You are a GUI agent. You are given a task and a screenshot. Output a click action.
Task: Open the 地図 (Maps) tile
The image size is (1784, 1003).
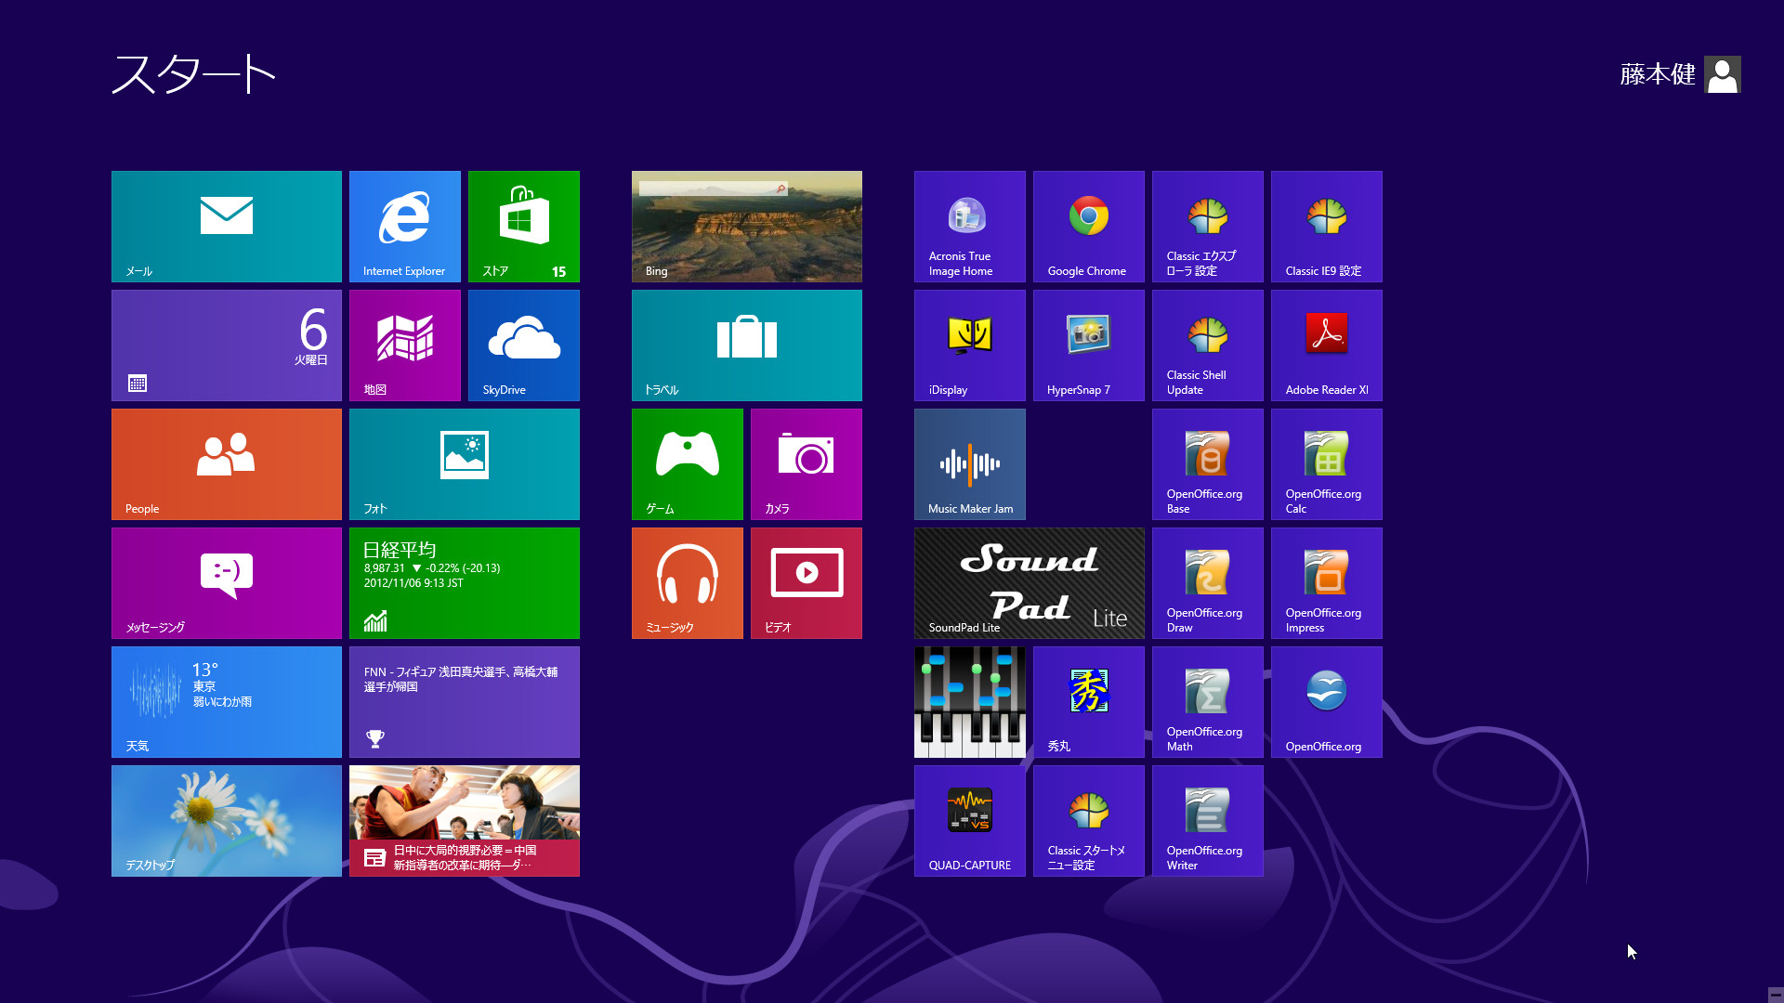coord(405,345)
